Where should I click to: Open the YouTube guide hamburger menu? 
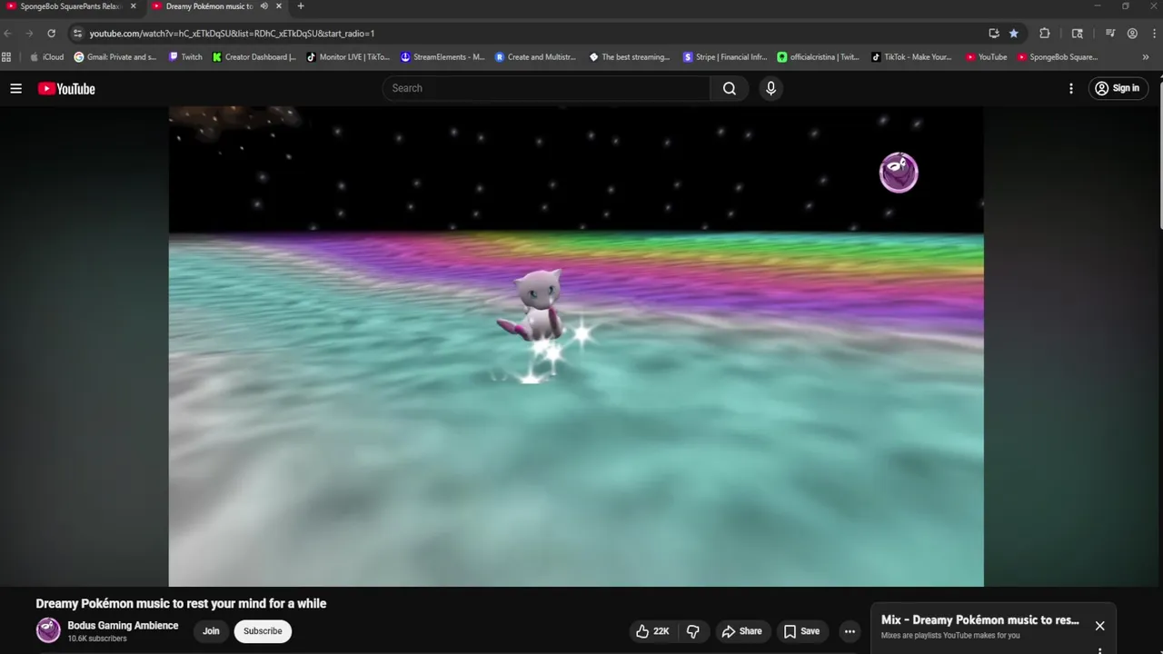point(15,88)
